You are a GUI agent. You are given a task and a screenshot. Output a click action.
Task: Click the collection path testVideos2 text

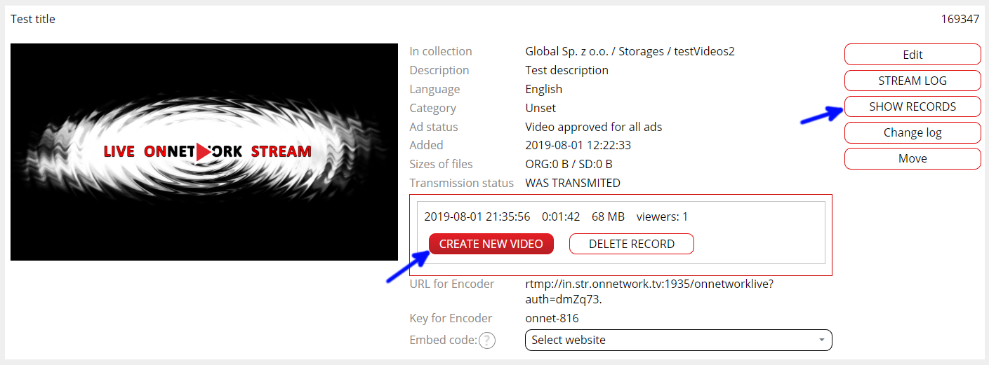704,51
